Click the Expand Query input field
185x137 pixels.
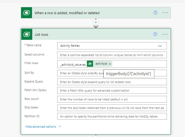pyautogui.click(x=112, y=82)
